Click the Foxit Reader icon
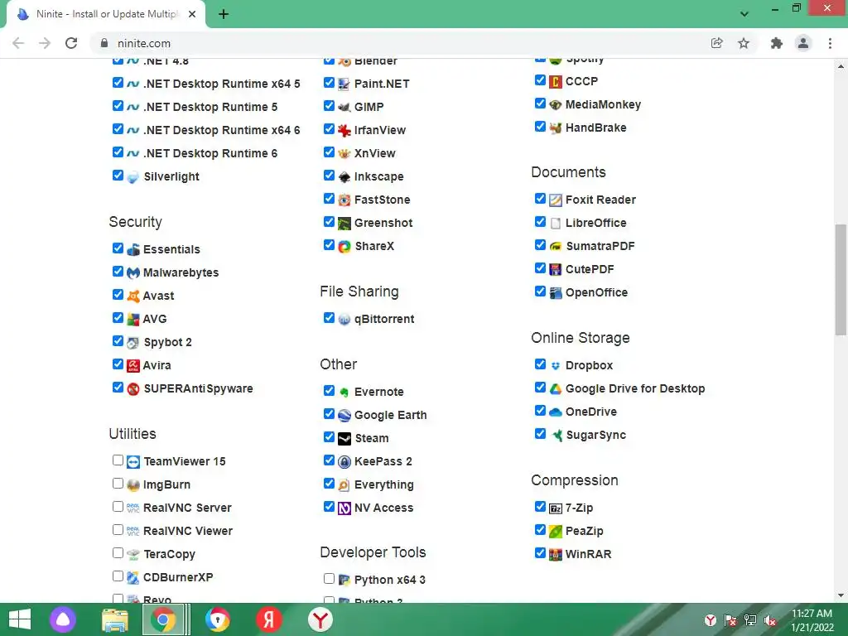Viewport: 848px width, 636px height. [556, 200]
